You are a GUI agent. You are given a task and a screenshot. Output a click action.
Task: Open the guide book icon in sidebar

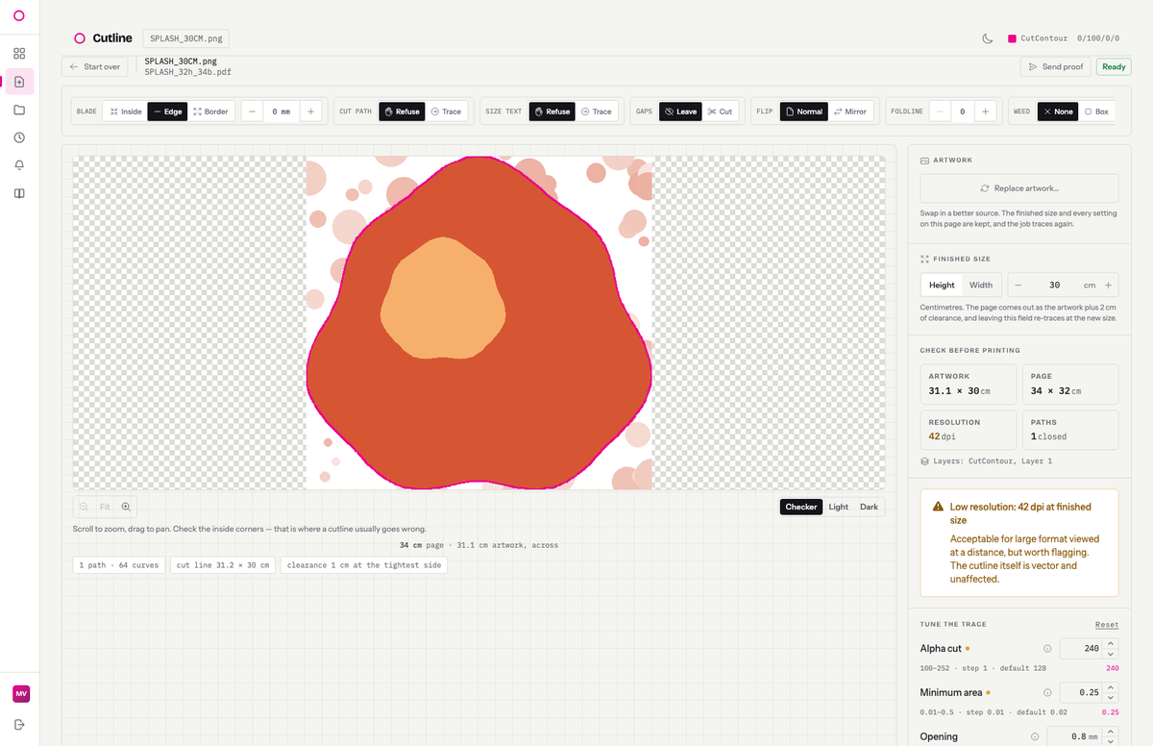[19, 193]
